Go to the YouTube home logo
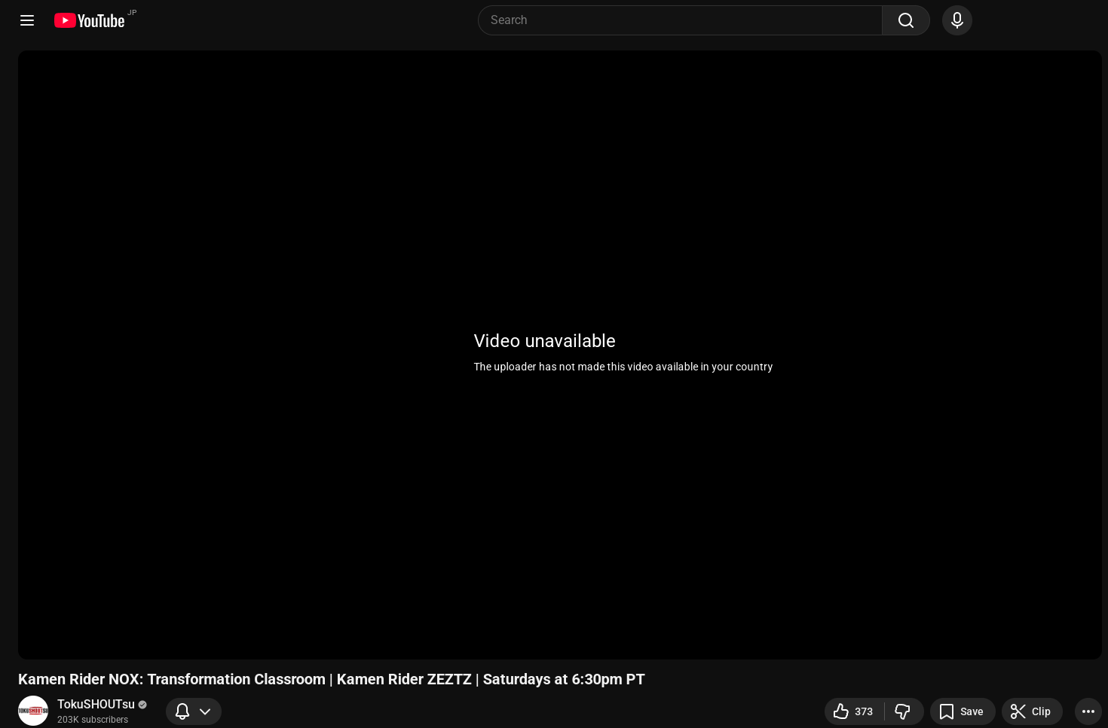The width and height of the screenshot is (1108, 728). pyautogui.click(x=90, y=20)
